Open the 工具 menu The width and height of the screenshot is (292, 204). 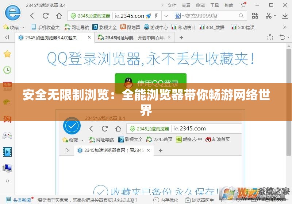tap(215, 5)
